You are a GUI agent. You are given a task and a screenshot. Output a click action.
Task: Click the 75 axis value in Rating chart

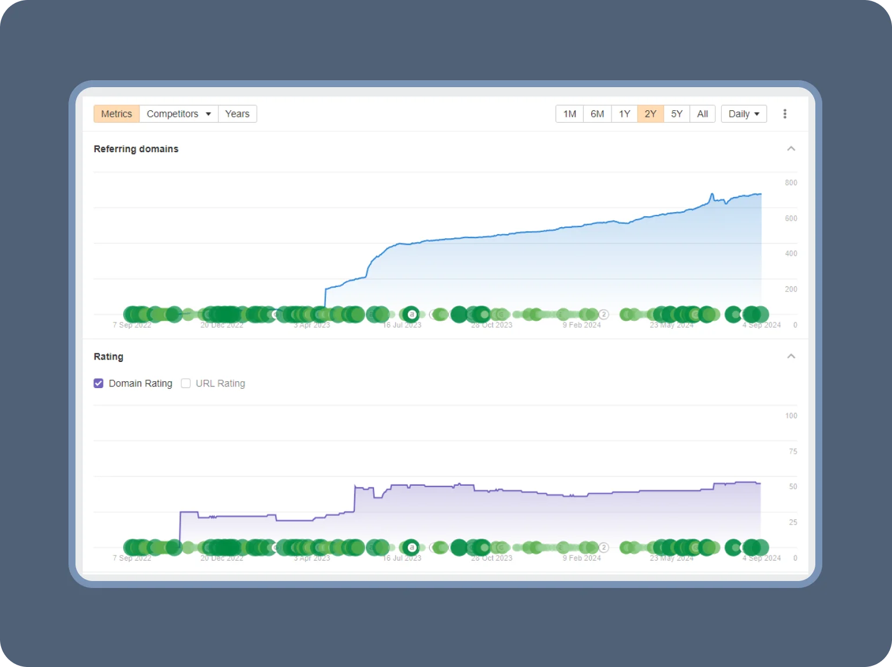[x=793, y=451]
